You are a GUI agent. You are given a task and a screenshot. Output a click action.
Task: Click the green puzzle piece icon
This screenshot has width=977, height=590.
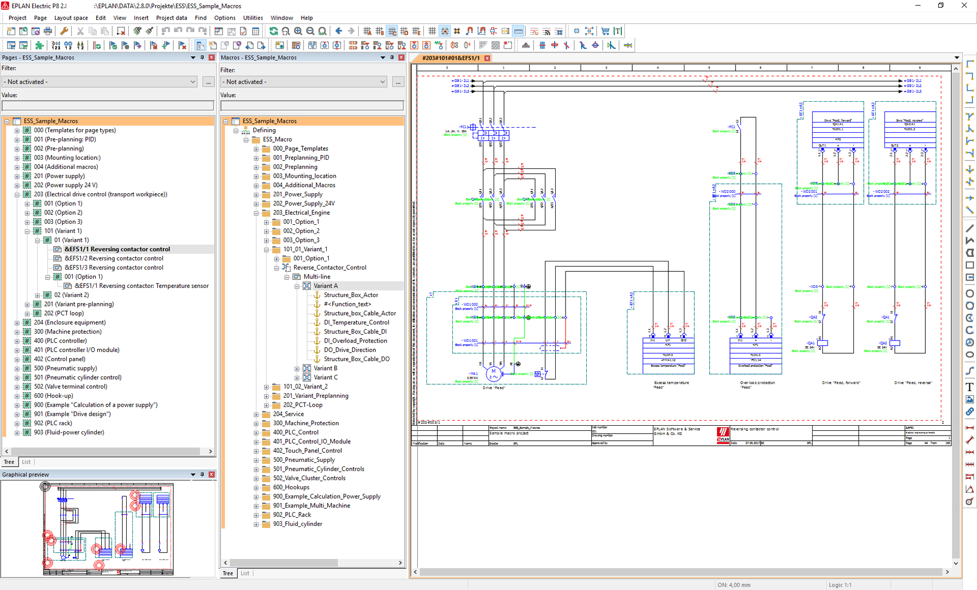[39, 45]
